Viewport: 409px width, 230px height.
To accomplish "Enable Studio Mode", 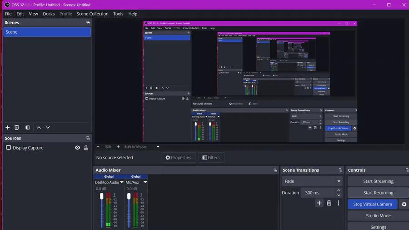I will [x=378, y=215].
